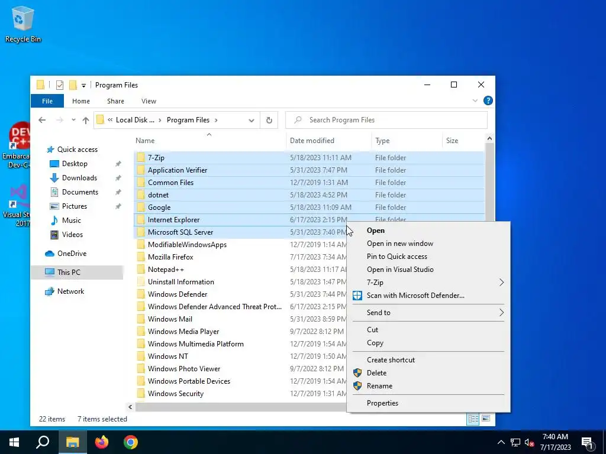
Task: Open the File ribbon tab
Action: point(47,101)
